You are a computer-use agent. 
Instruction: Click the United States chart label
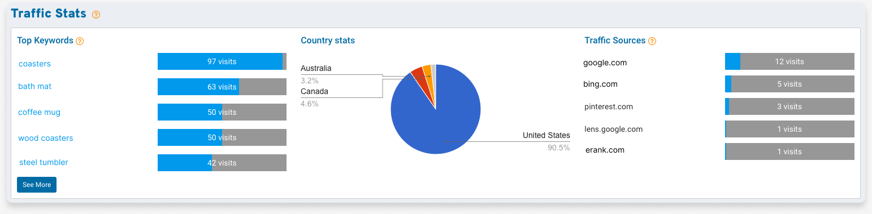546,135
